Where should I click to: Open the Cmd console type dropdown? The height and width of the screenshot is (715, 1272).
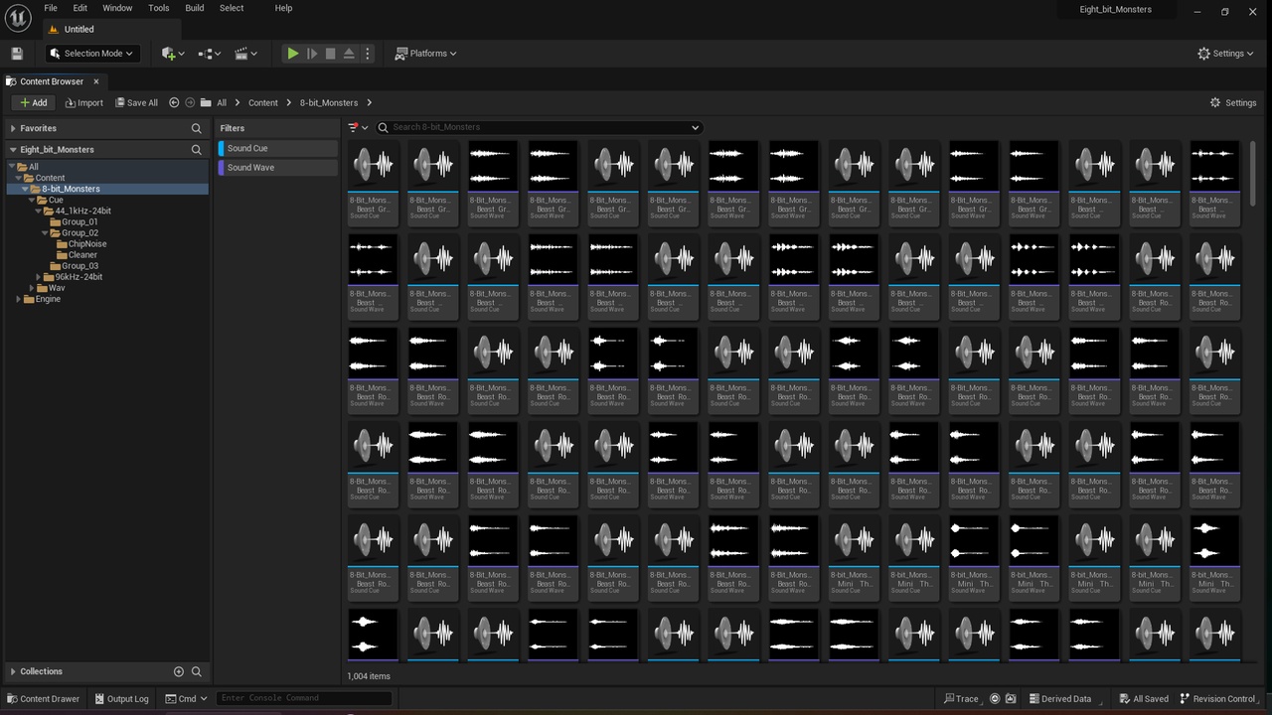(187, 698)
